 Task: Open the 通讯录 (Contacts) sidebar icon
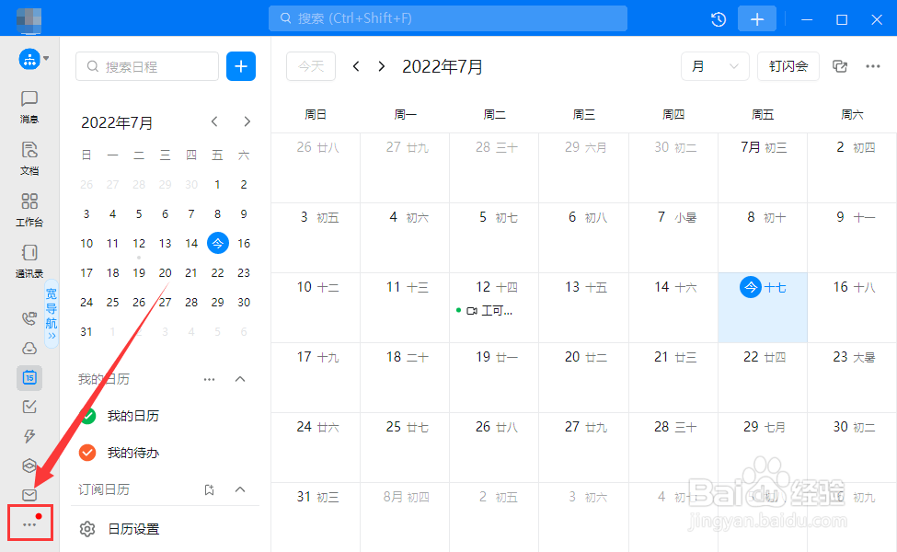click(x=29, y=259)
